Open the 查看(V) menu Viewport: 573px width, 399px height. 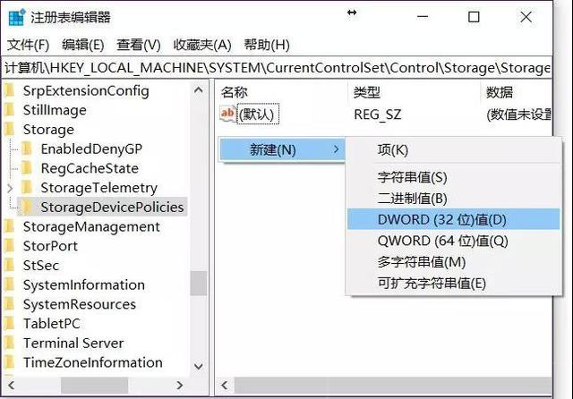(139, 45)
